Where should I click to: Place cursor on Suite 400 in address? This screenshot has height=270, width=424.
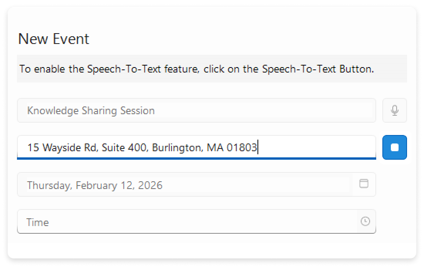[125, 148]
